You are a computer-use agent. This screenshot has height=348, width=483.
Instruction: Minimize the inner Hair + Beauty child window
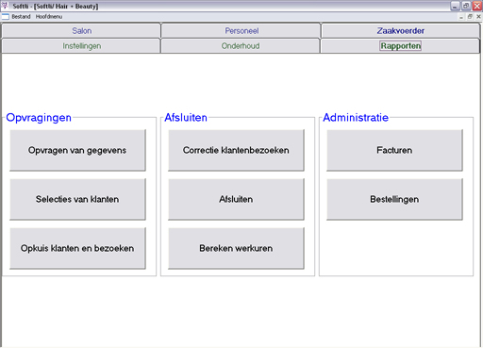[x=461, y=17]
